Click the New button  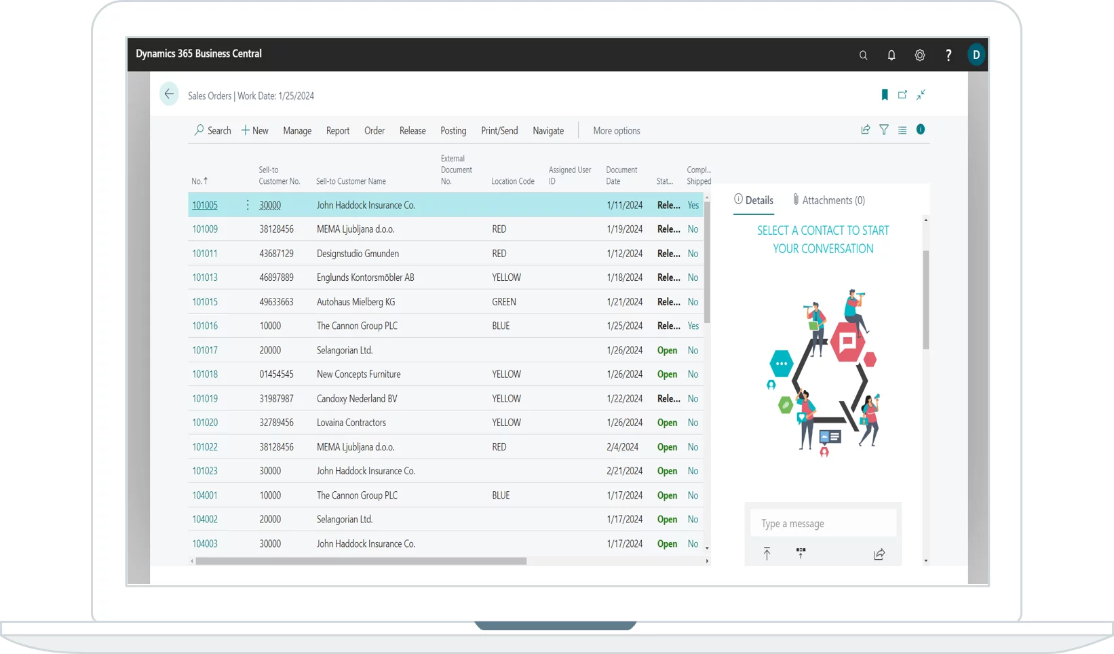(255, 131)
